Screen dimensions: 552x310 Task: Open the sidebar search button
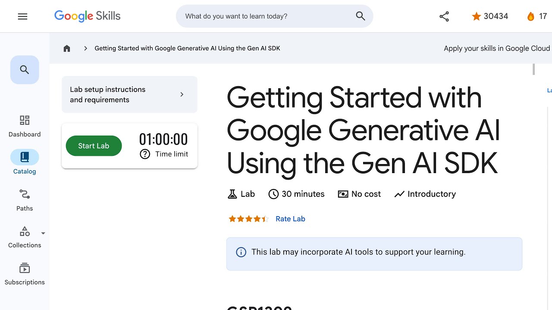click(x=25, y=70)
